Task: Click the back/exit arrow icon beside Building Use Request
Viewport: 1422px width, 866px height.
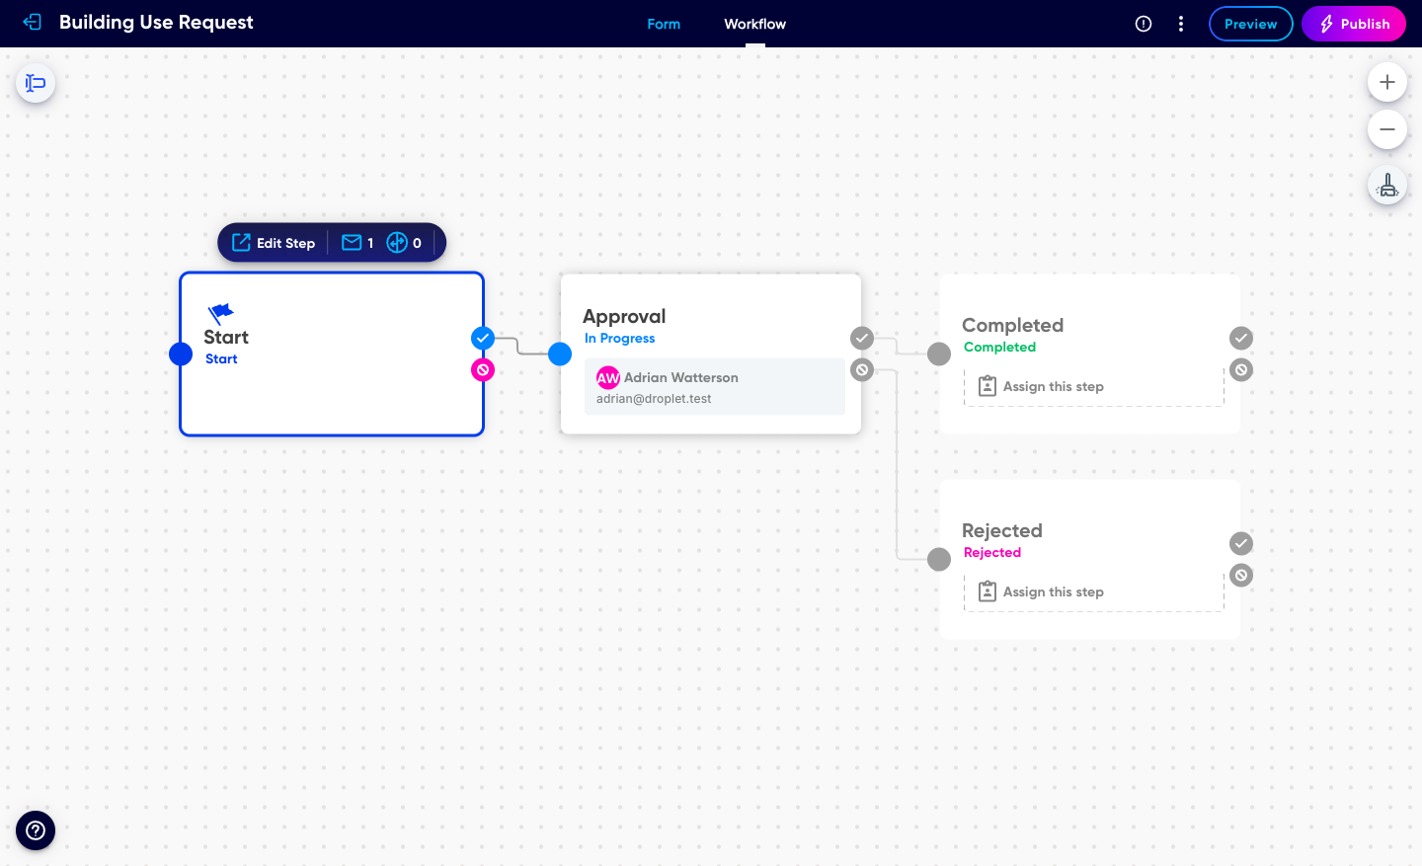Action: [x=33, y=22]
